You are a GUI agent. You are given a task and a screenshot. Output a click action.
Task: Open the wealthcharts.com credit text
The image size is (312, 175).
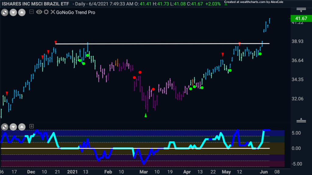point(254,2)
